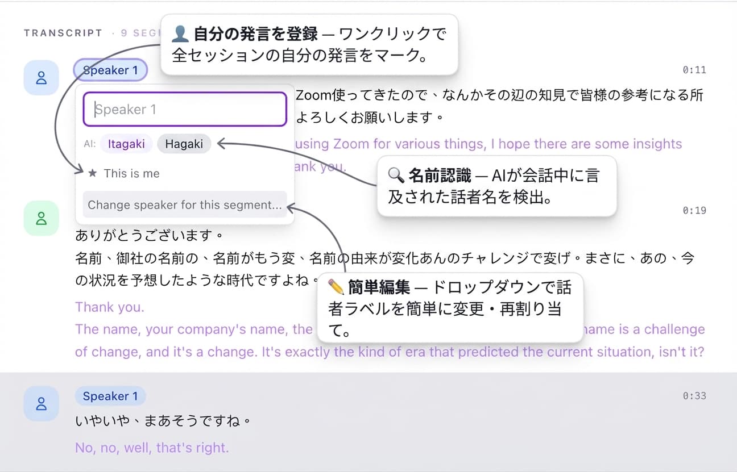Click the blue speaker avatar beside the first segment
The width and height of the screenshot is (737, 472).
tap(41, 77)
